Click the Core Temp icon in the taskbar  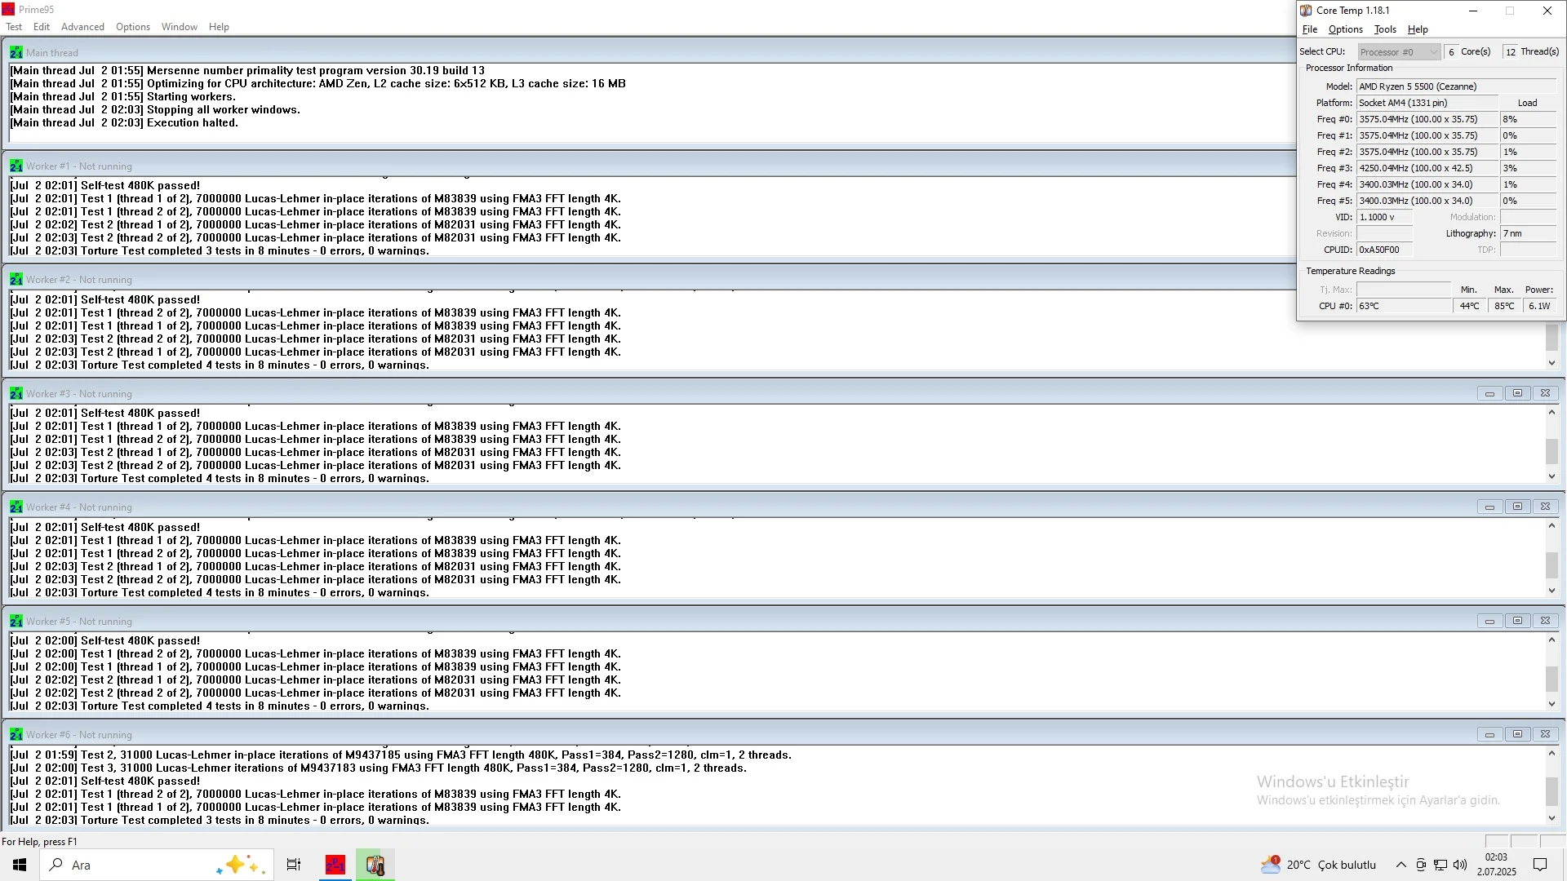(x=375, y=865)
